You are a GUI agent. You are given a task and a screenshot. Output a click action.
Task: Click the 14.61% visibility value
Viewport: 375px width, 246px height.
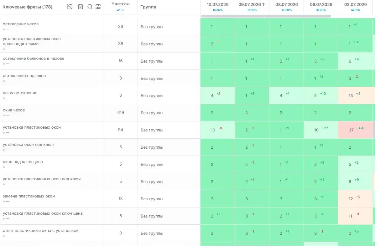[x=355, y=10]
